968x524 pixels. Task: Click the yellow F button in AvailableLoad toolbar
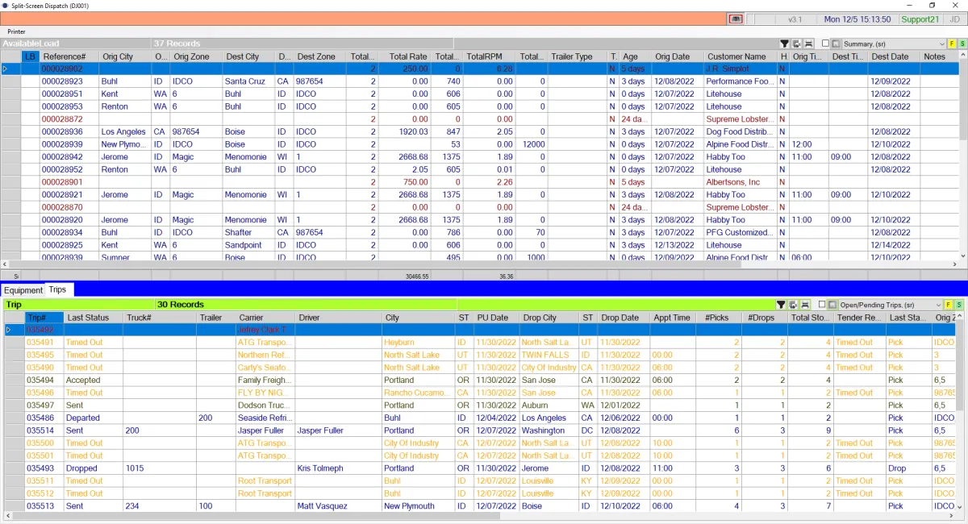(951, 44)
